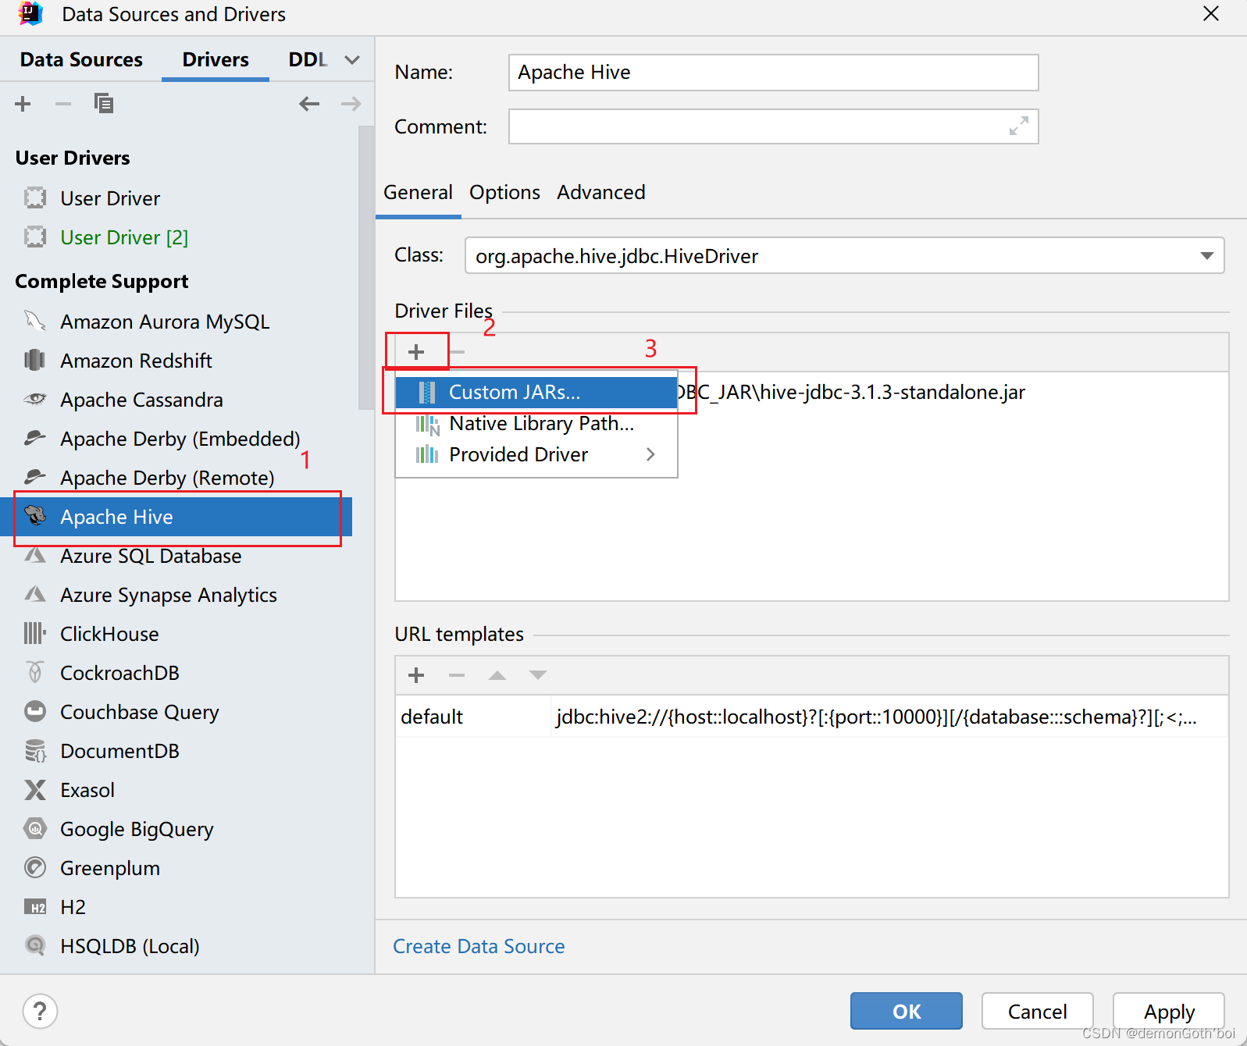The image size is (1247, 1046).
Task: Click the HSQLDB (Local) icon
Action: (35, 946)
